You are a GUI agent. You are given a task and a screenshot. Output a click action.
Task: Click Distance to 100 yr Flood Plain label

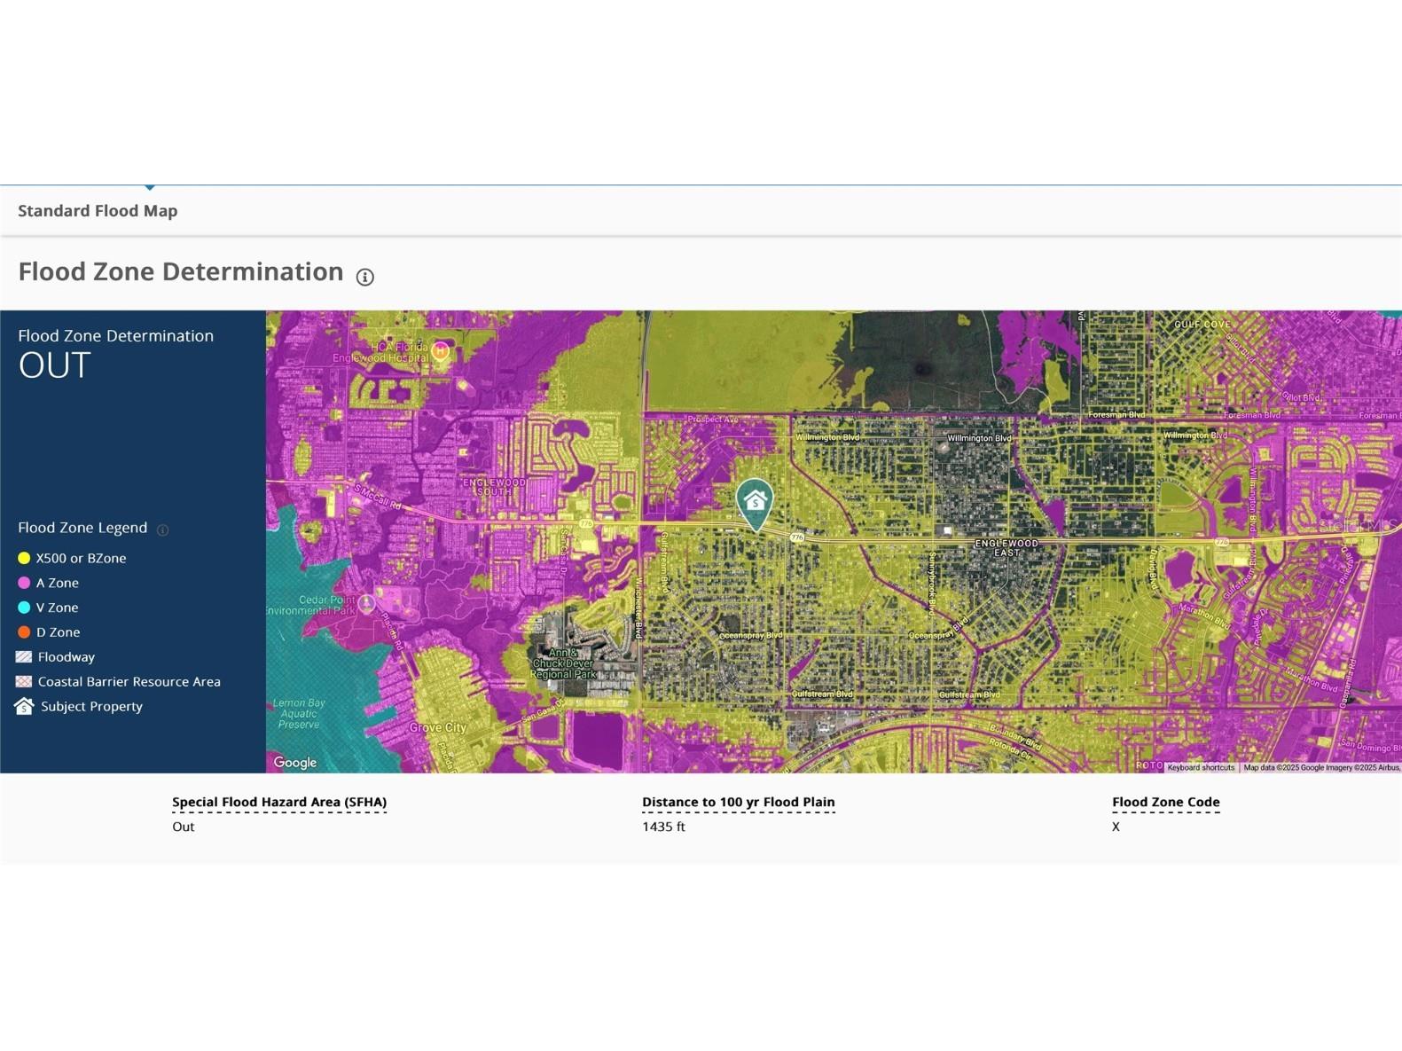(x=738, y=802)
